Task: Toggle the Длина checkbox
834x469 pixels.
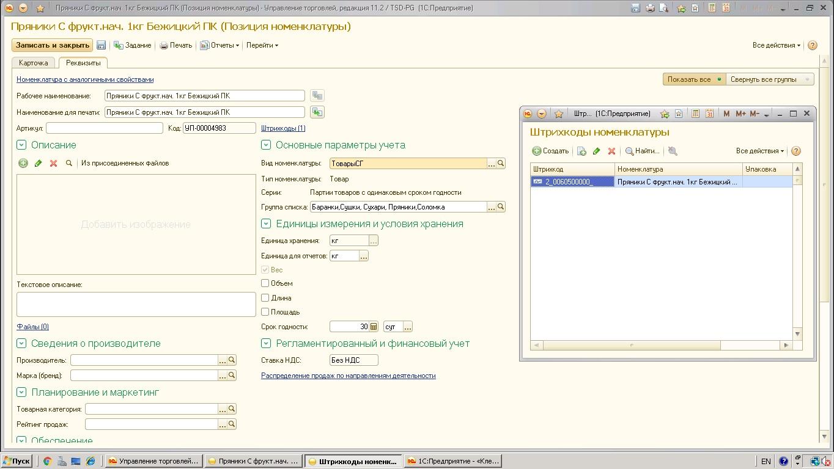Action: click(265, 297)
